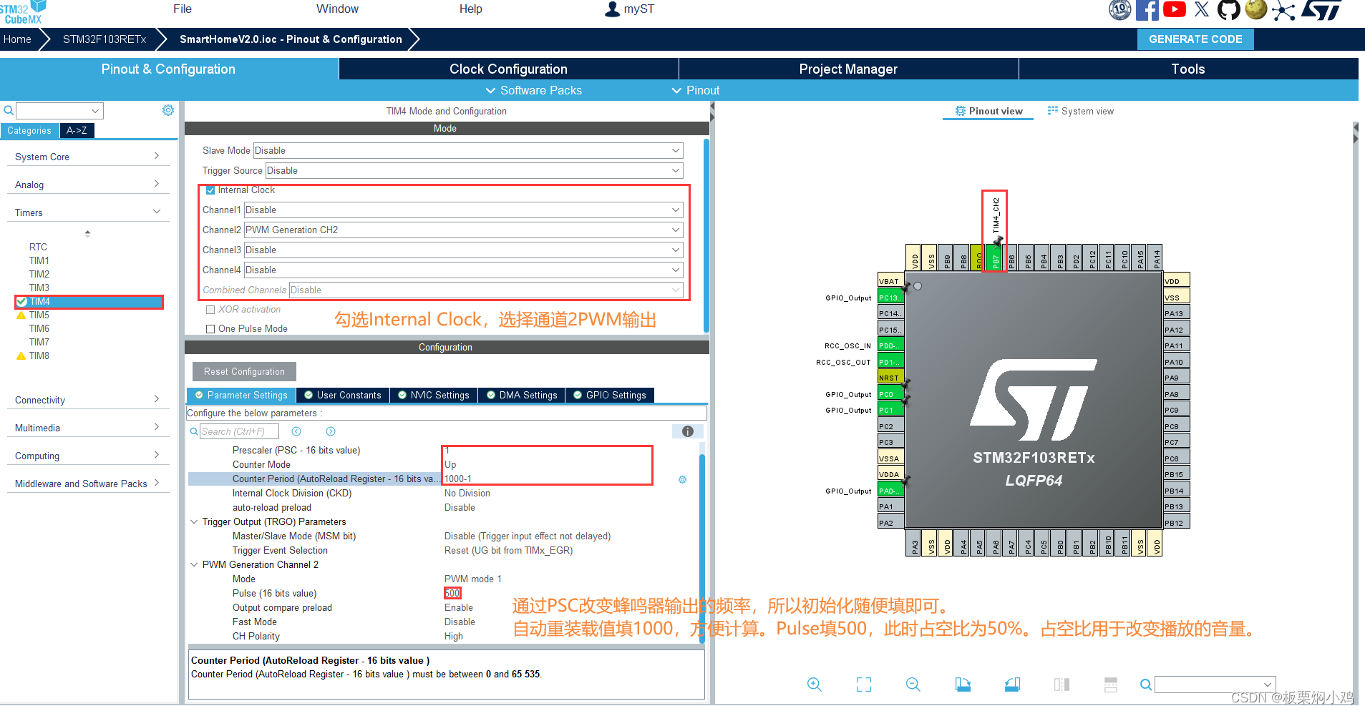Click the GENERATE CODE button
The height and width of the screenshot is (711, 1365).
click(1195, 39)
